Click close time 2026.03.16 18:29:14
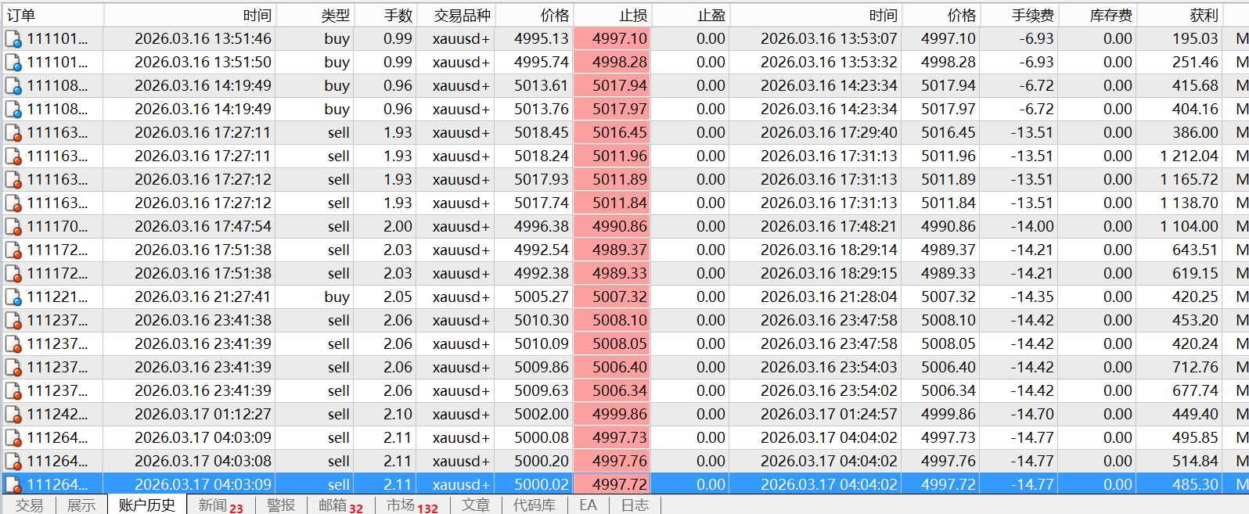The image size is (1249, 514). (829, 250)
